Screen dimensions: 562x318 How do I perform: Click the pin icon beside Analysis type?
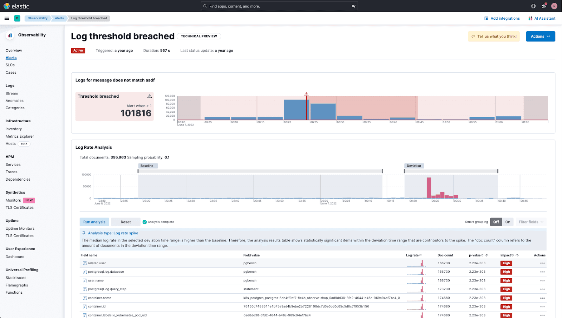[x=84, y=233]
